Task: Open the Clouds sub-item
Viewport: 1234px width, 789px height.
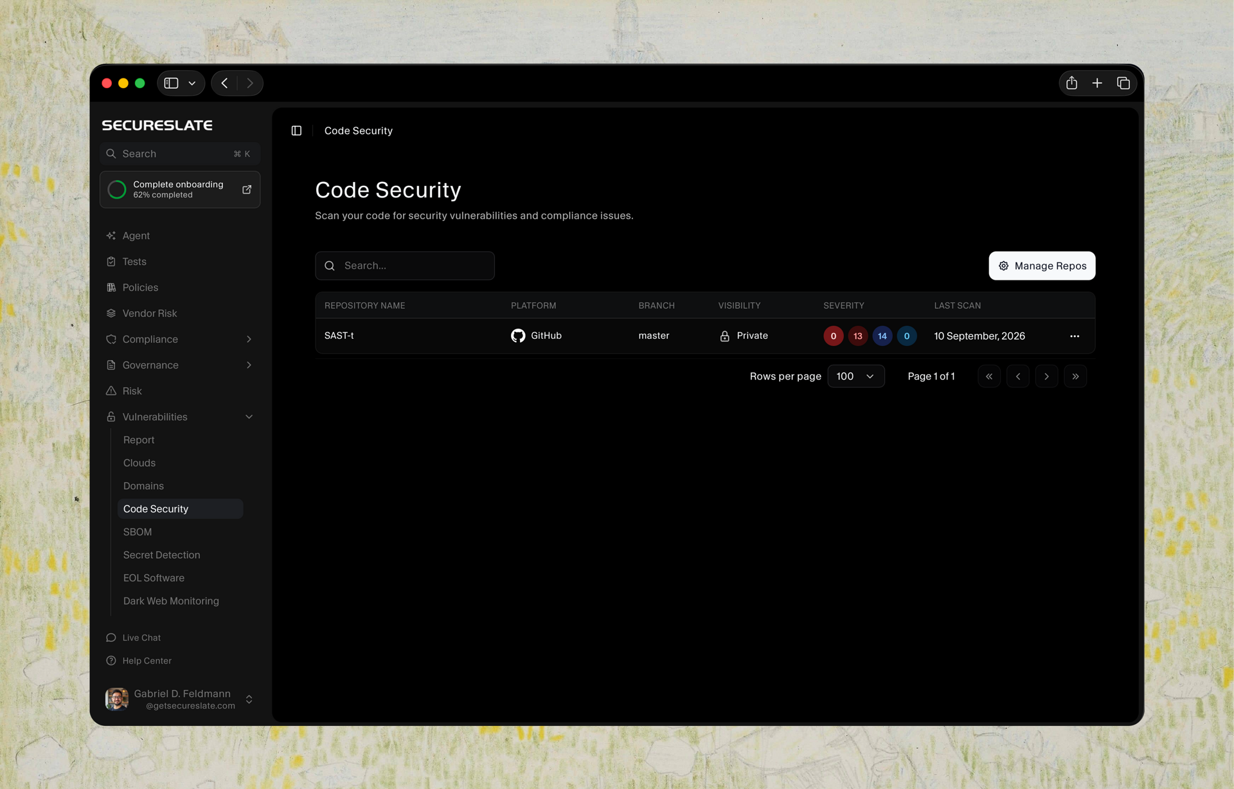Action: pyautogui.click(x=139, y=463)
